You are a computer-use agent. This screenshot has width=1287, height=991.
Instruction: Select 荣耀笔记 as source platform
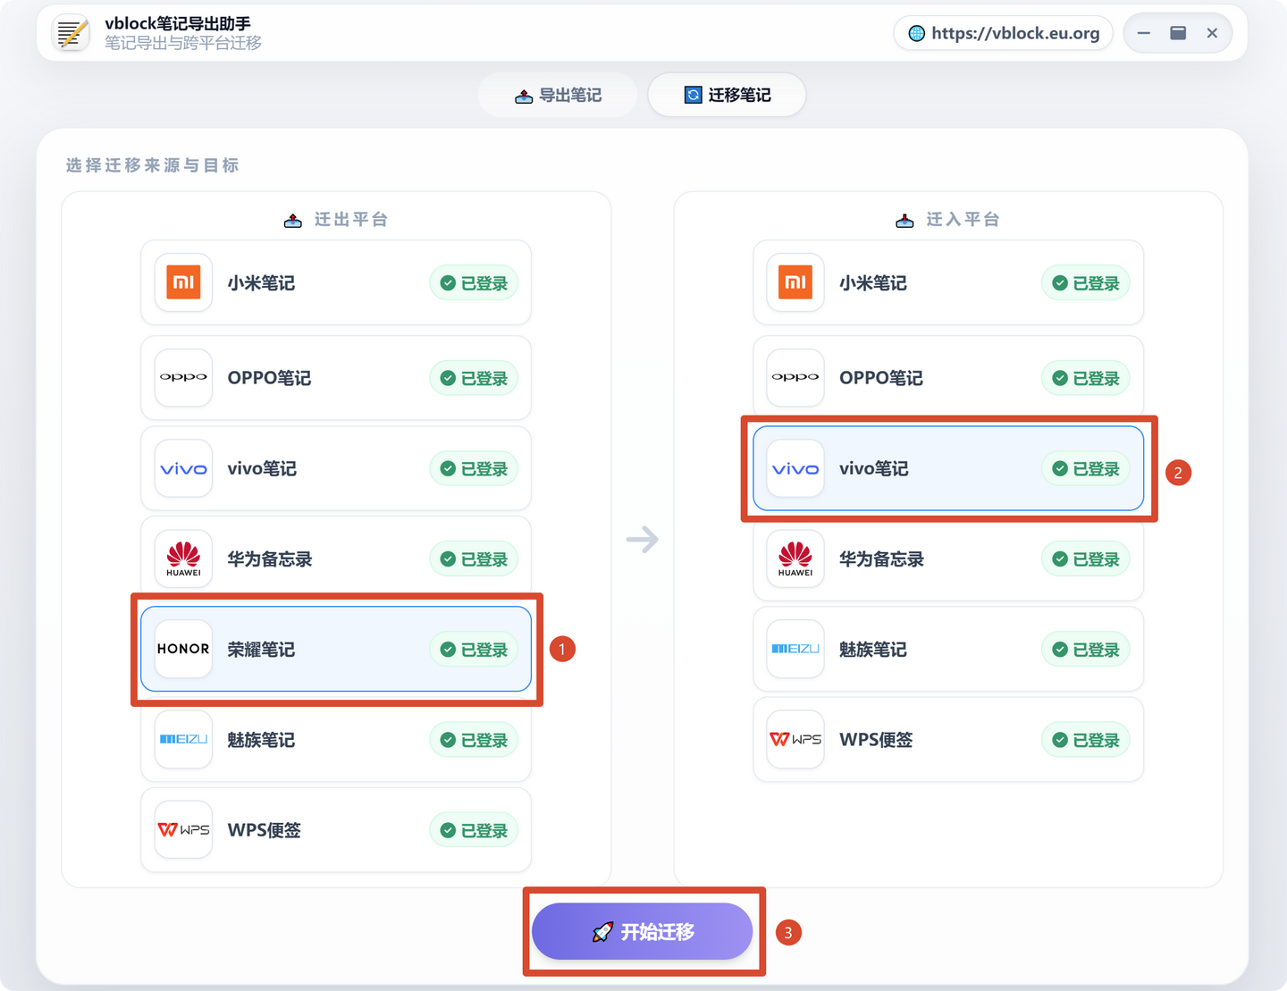[x=336, y=649]
